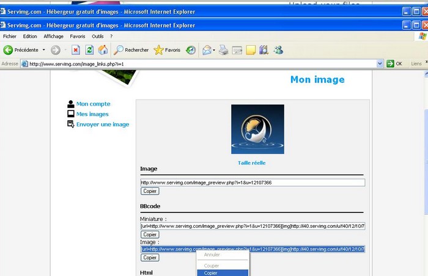Click the Image direct URL text field
The image size is (428, 276).
tap(252, 182)
